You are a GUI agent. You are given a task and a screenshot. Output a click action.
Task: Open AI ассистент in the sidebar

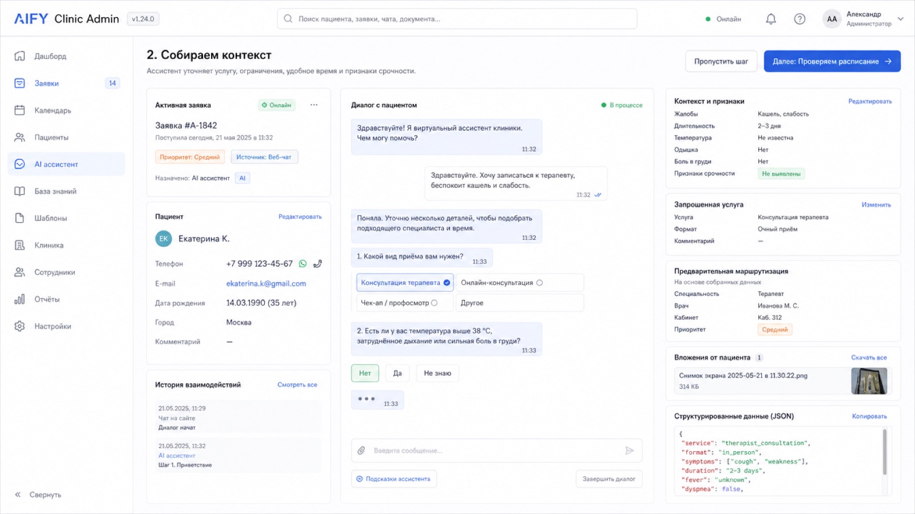pos(66,164)
